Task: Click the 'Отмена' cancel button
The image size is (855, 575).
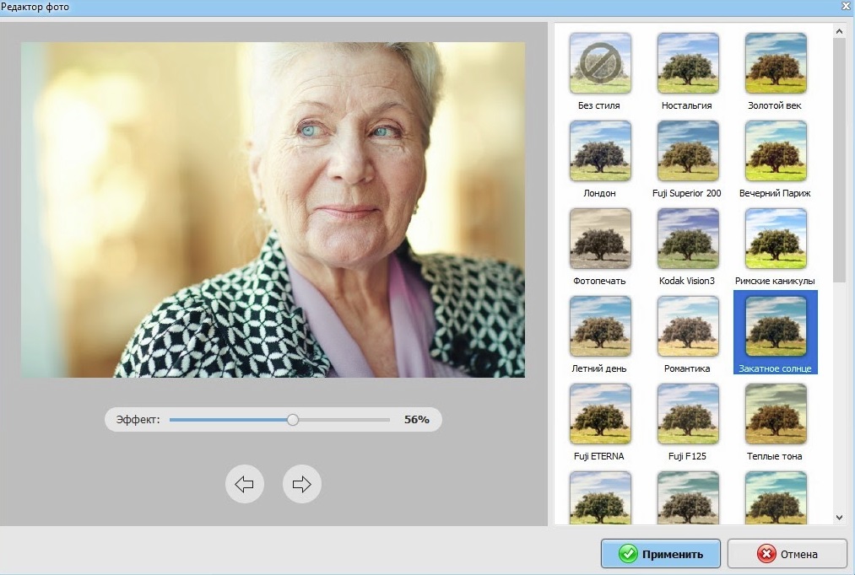Action: pos(787,554)
